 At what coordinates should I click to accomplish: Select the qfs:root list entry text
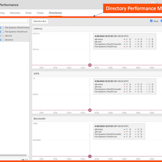point(8,36)
